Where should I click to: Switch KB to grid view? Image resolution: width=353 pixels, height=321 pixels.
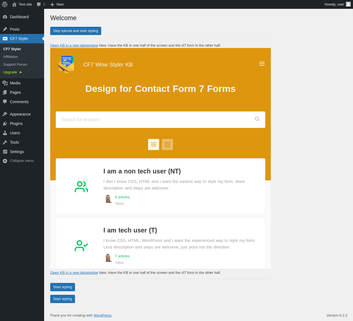167,145
